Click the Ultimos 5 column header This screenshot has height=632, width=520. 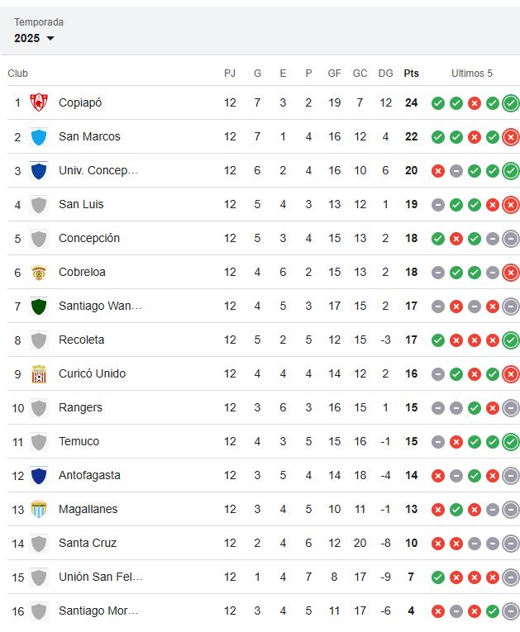[x=472, y=74]
